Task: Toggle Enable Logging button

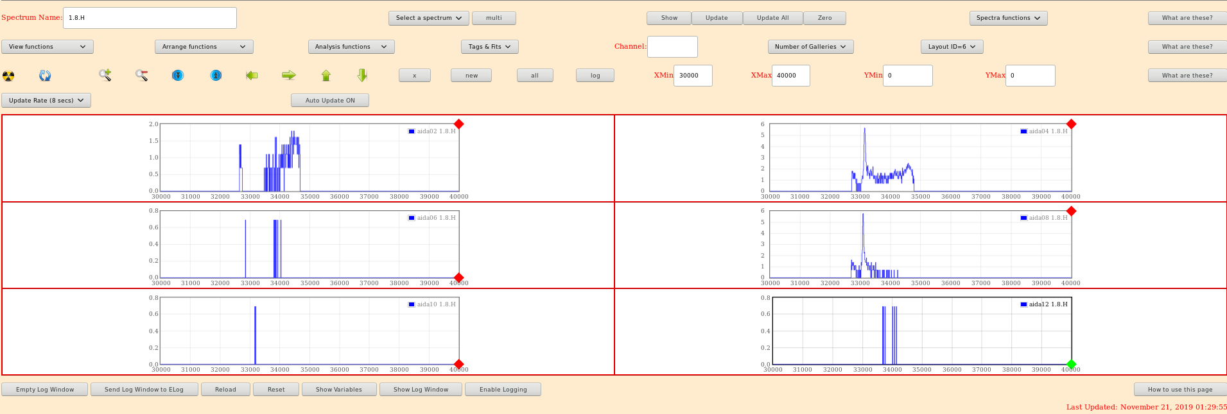Action: (x=503, y=390)
